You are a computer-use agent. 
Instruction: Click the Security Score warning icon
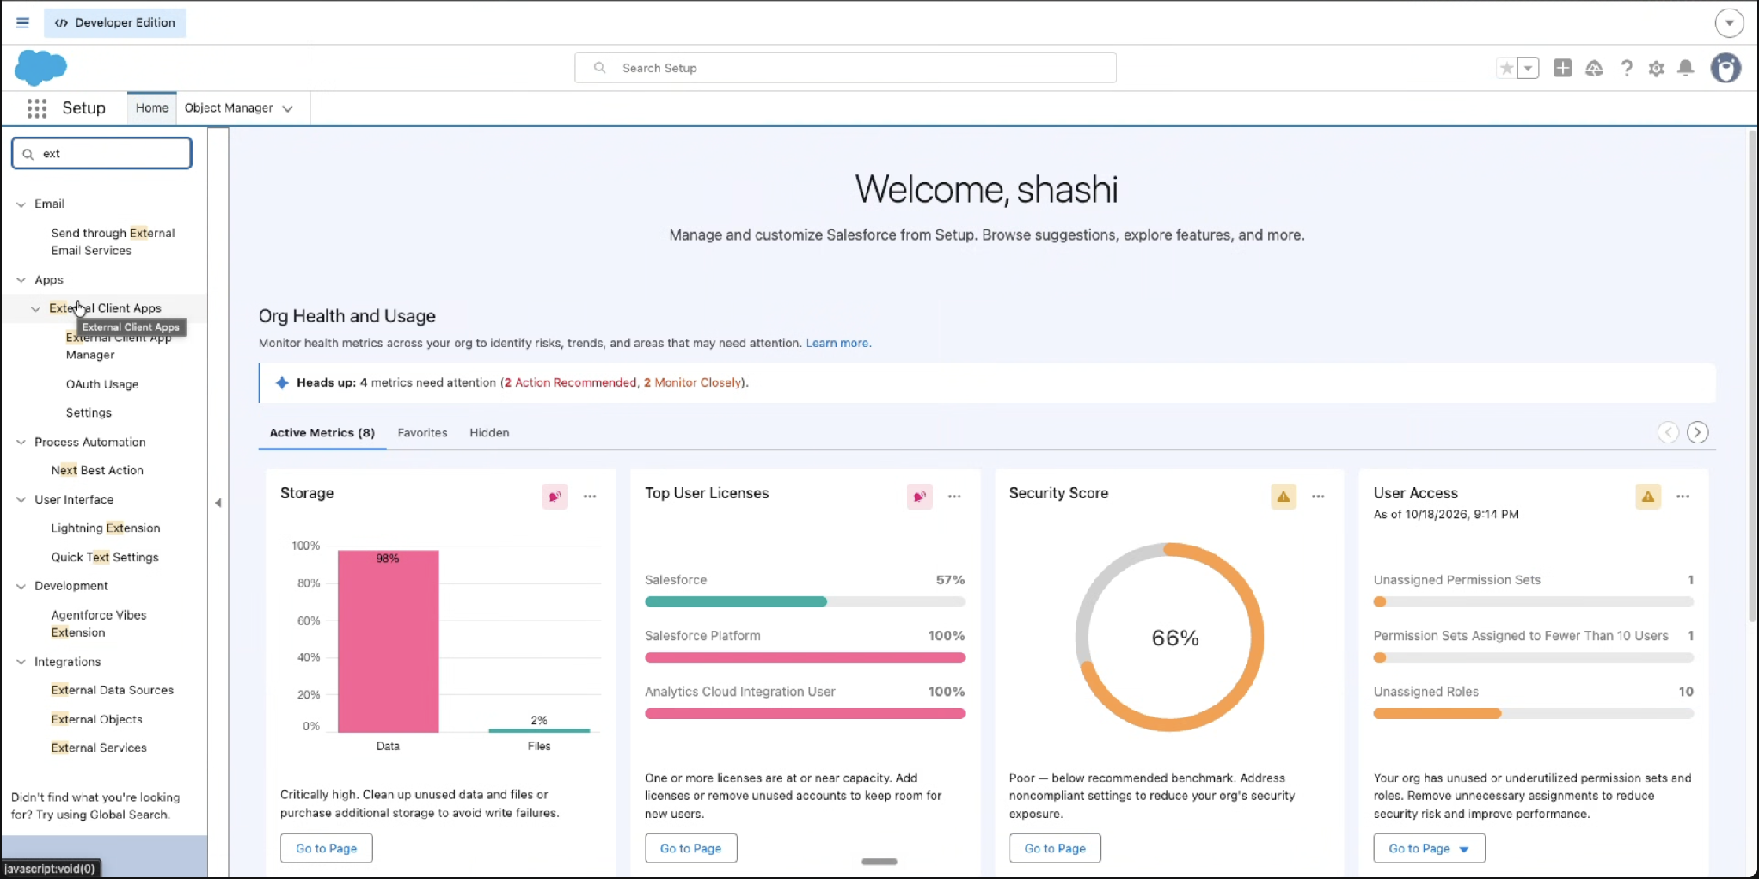[x=1284, y=496]
